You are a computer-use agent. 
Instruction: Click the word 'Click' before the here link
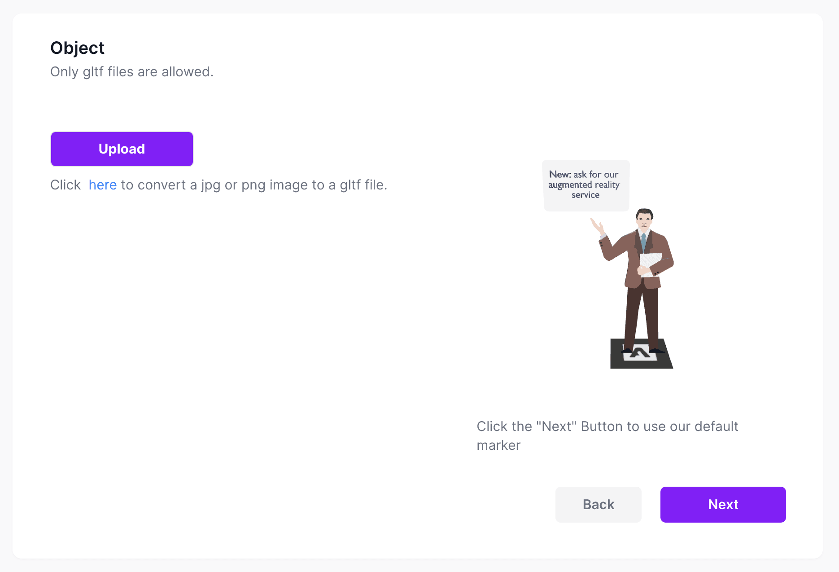66,185
